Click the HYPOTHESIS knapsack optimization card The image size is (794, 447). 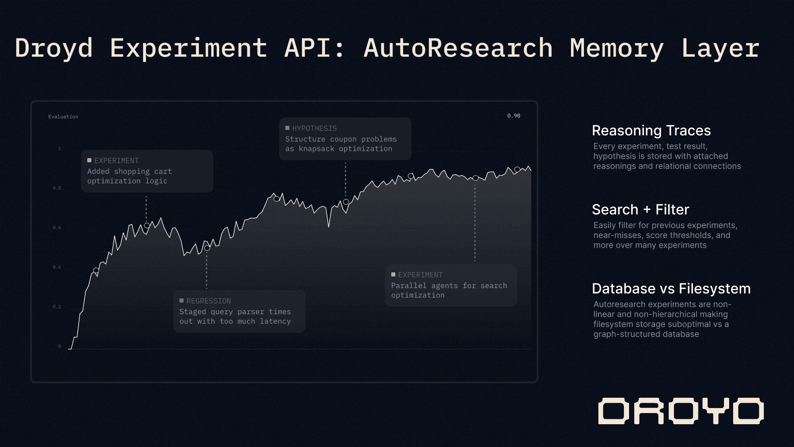345,139
